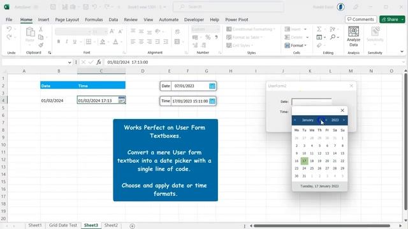The image size is (408, 229).
Task: Apply the Fill Color bucket icon
Action: 103,41
